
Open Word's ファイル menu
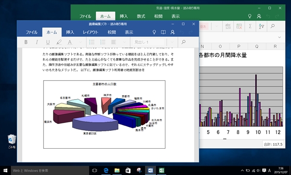32,32
